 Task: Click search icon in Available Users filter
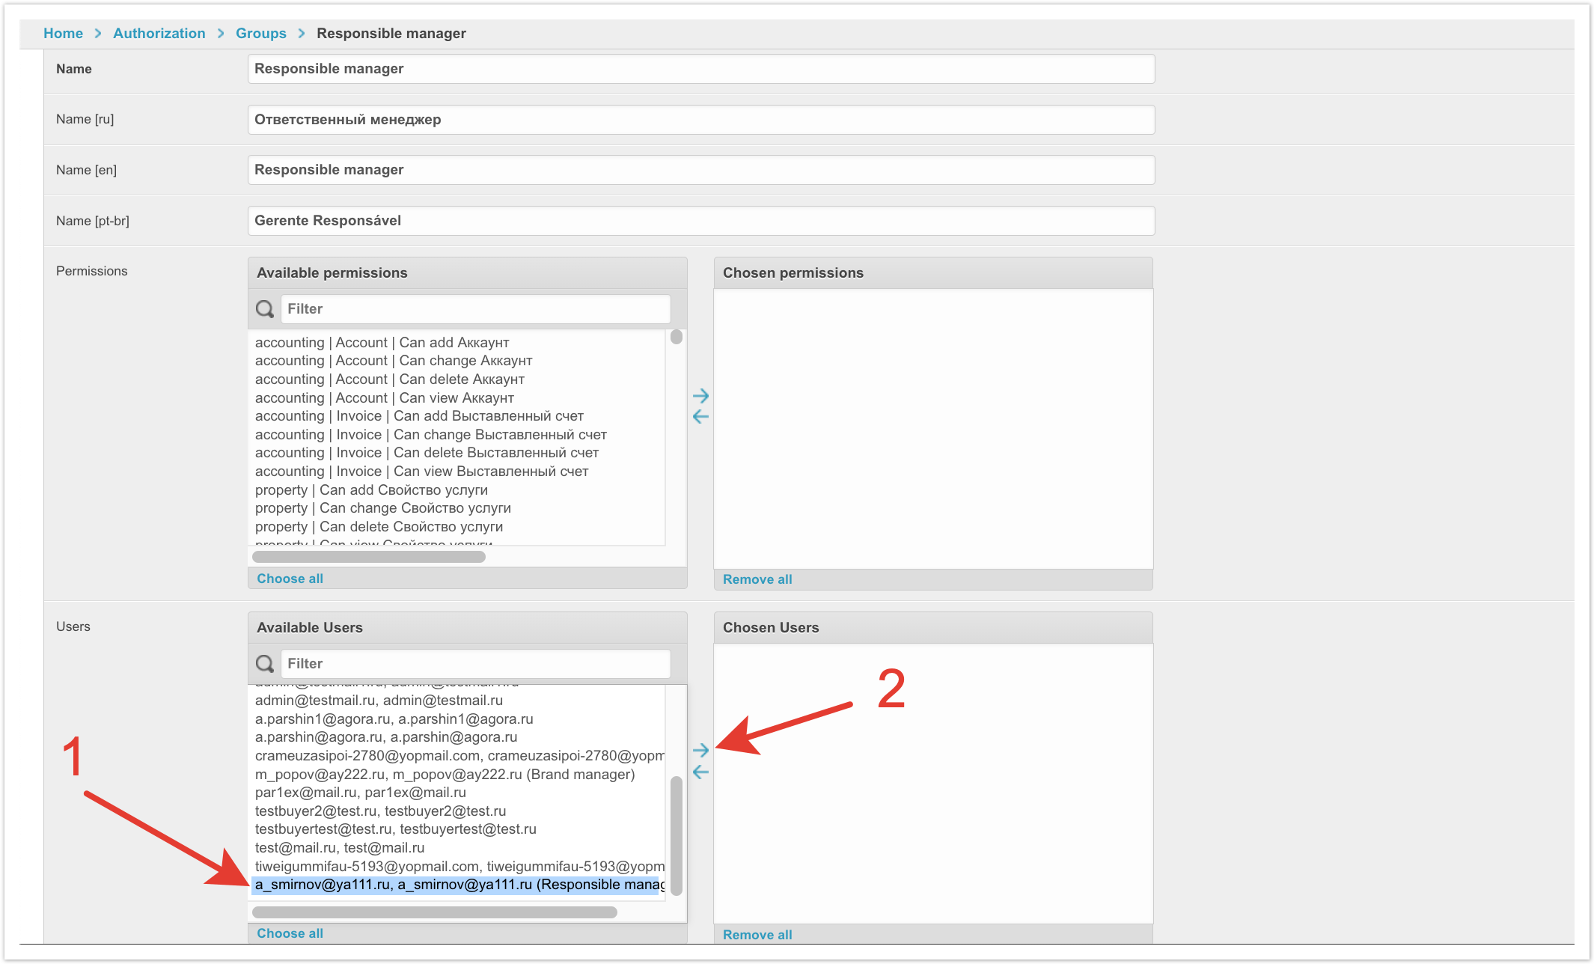[265, 664]
